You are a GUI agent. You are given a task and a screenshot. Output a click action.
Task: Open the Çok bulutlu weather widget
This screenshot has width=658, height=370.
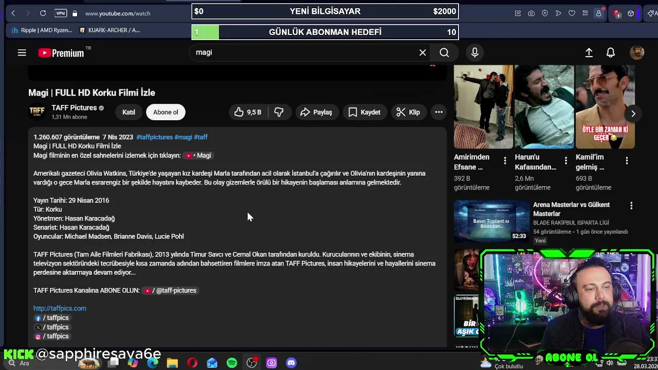point(501,364)
